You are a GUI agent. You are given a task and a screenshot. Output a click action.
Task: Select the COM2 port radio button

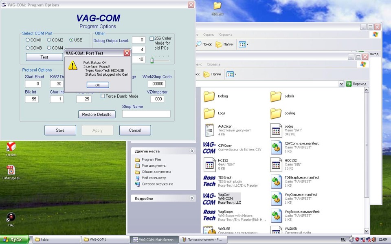click(49, 40)
